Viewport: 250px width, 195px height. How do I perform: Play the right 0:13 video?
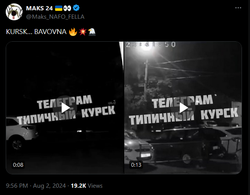coord(183,108)
